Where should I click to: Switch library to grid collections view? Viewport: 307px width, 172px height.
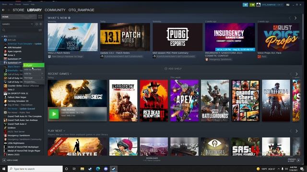click(x=40, y=17)
